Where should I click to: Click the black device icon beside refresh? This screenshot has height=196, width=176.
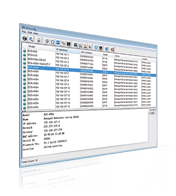pos(101,48)
